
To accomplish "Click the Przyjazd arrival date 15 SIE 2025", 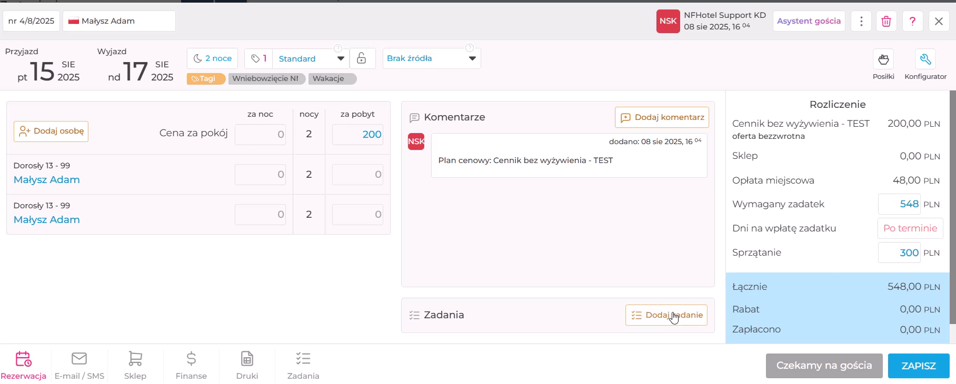I will 48,71.
